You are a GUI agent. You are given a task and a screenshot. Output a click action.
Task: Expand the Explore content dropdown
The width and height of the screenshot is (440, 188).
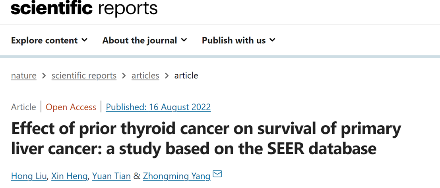pos(49,40)
